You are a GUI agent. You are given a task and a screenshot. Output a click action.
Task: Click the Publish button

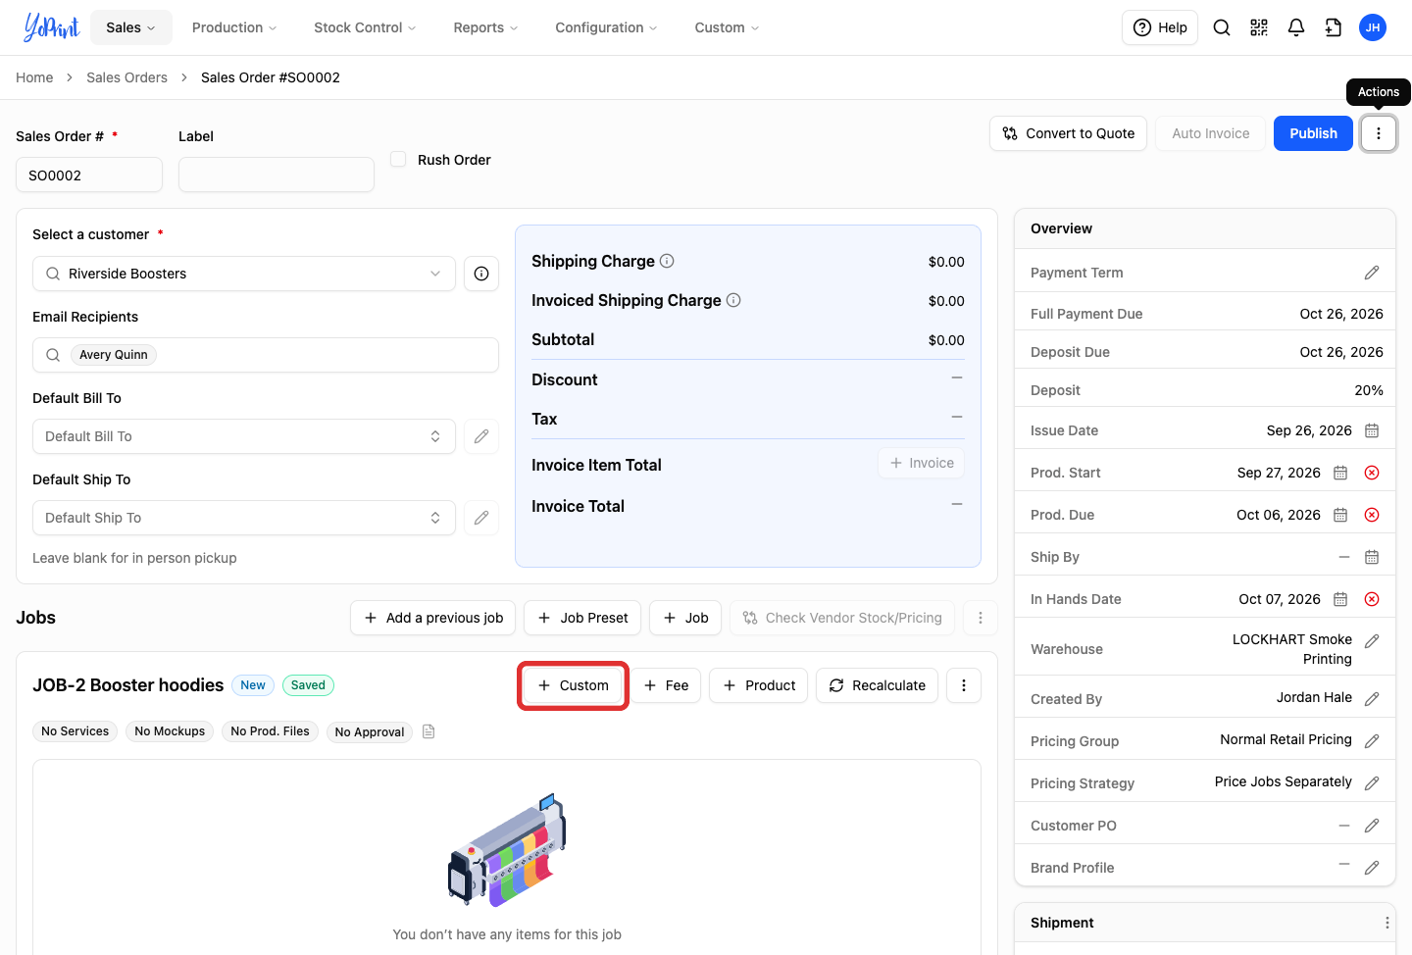[x=1313, y=133]
